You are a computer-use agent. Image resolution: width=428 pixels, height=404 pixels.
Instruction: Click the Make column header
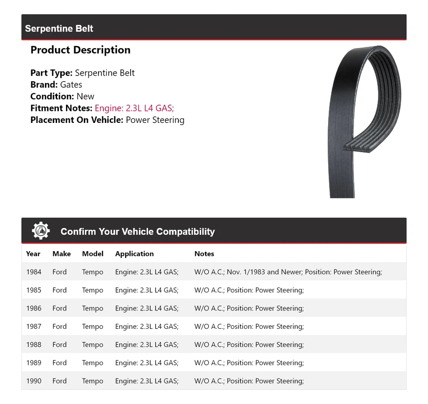62,253
